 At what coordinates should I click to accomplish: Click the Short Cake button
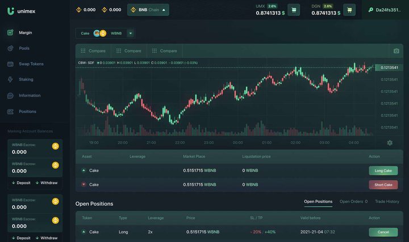pos(383,185)
